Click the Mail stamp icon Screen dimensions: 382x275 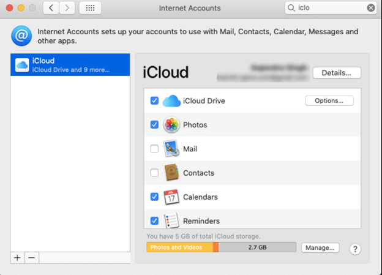click(x=171, y=148)
